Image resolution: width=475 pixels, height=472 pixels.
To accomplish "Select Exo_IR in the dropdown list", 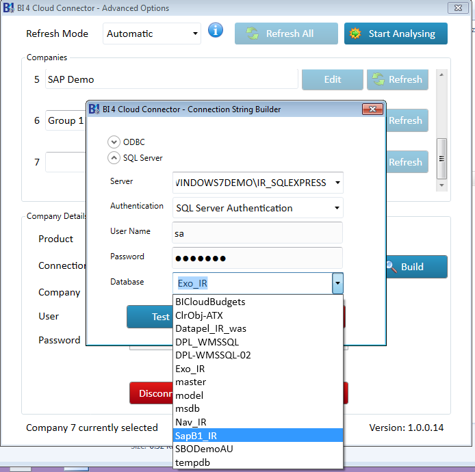I will click(258, 369).
